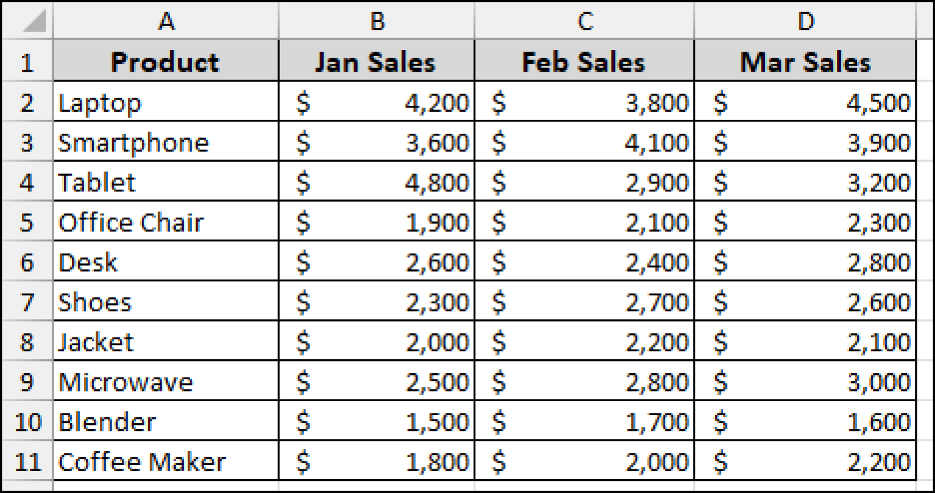Select Blender's Feb Sales value 1,700
This screenshot has width=935, height=493.
584,421
